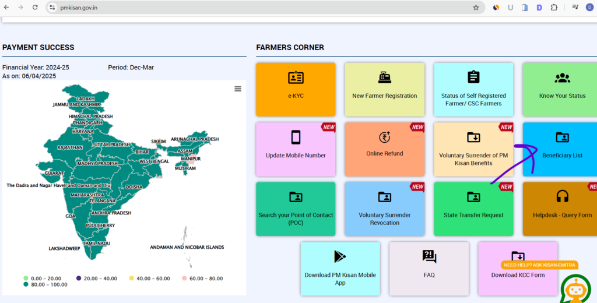Select Rajasthan on the India map

click(70, 147)
